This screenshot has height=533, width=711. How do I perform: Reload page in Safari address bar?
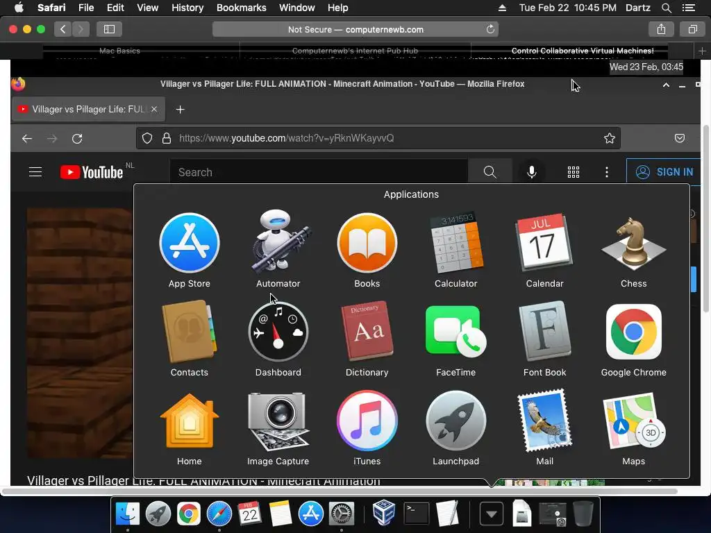[x=490, y=29]
